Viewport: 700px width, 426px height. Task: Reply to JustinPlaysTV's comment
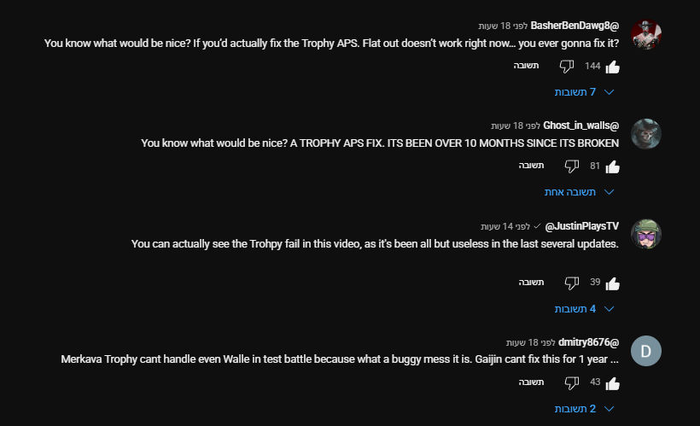pos(531,283)
